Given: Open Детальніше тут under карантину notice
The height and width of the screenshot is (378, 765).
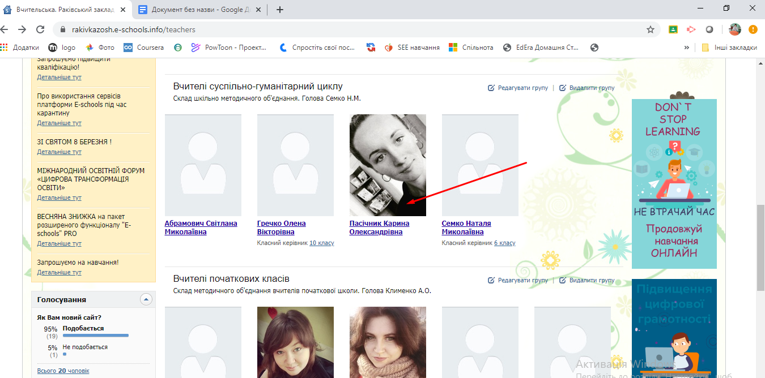Looking at the screenshot, I should point(59,123).
